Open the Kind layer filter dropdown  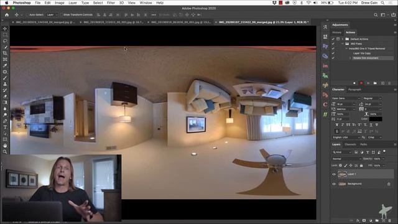pos(341,152)
